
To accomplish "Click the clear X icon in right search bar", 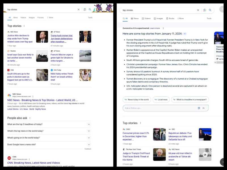I will [x=198, y=10].
